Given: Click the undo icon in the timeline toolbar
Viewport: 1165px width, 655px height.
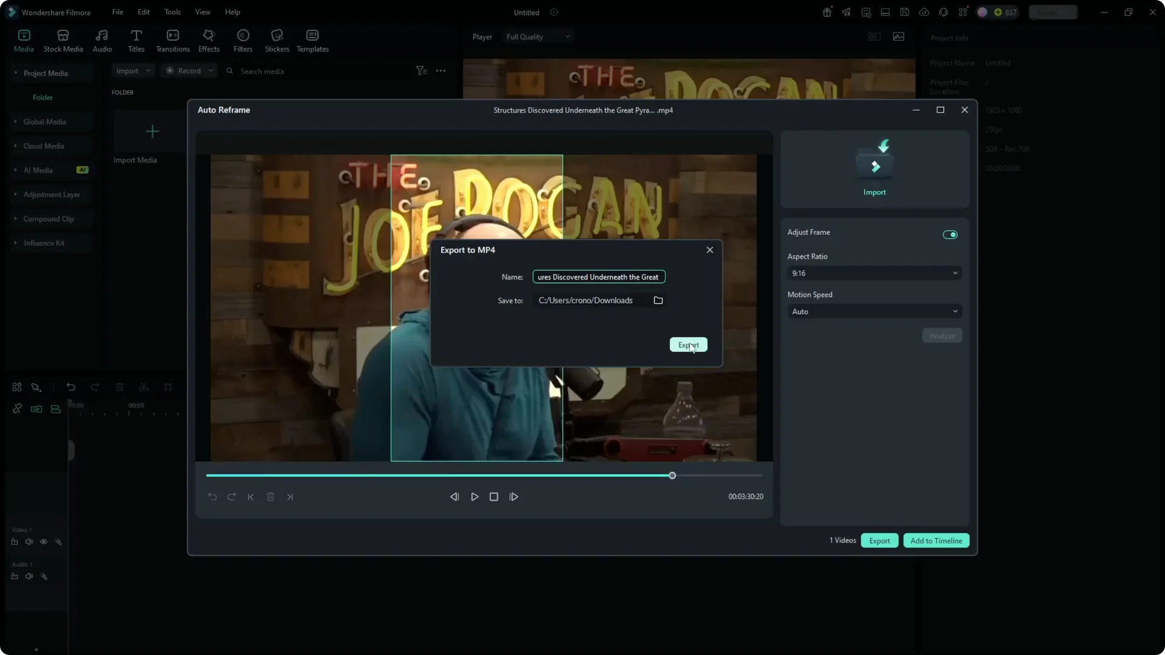Looking at the screenshot, I should [x=71, y=387].
